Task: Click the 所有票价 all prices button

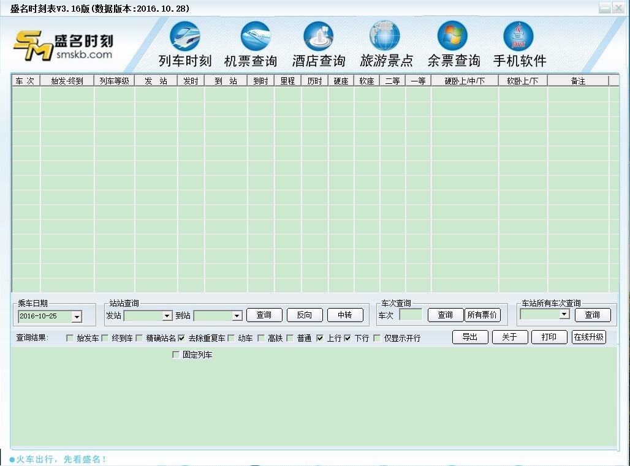Action: [x=482, y=315]
